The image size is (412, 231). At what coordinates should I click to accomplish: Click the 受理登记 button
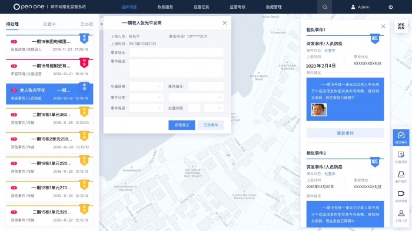pyautogui.click(x=182, y=125)
